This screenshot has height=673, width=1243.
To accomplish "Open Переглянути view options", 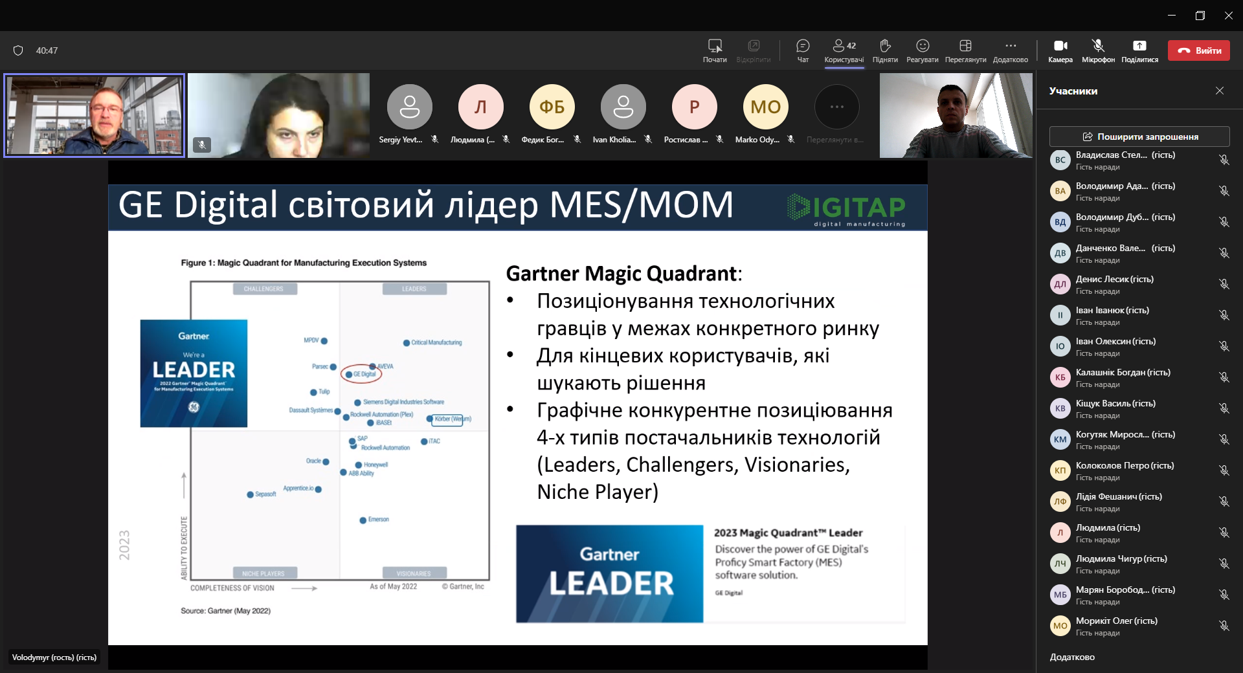I will tap(965, 50).
